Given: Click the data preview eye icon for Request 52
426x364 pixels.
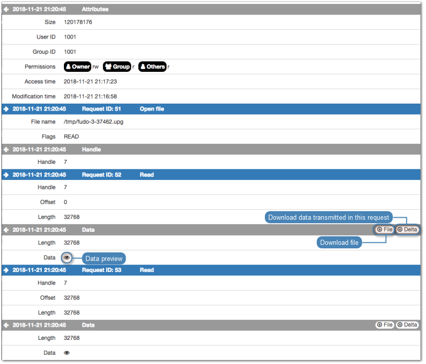Looking at the screenshot, I should click(x=66, y=257).
